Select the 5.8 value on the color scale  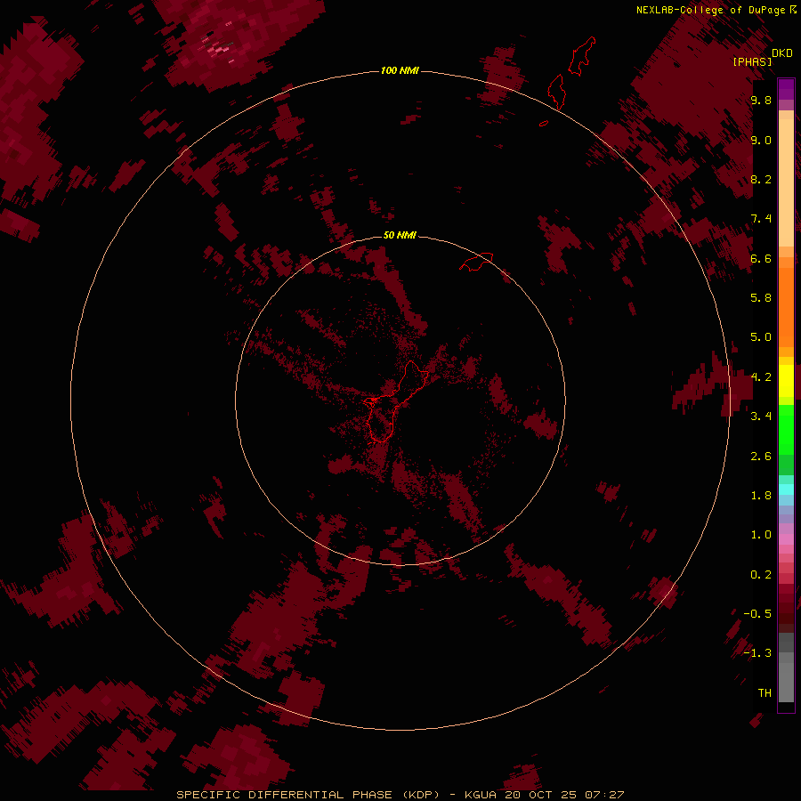tap(761, 298)
